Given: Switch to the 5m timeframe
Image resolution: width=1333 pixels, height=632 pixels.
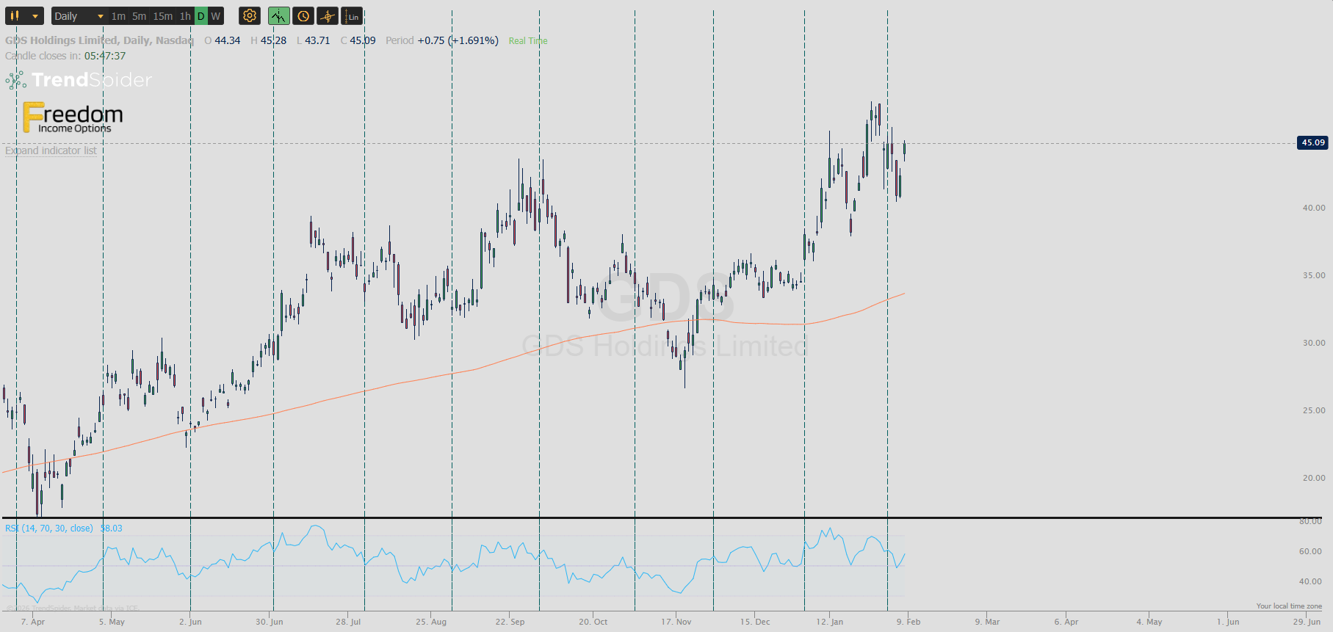Looking at the screenshot, I should [139, 16].
